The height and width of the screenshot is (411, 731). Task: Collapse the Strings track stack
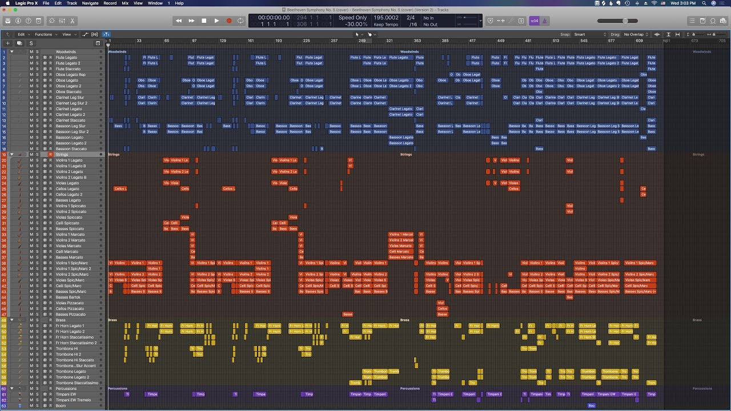(x=11, y=154)
